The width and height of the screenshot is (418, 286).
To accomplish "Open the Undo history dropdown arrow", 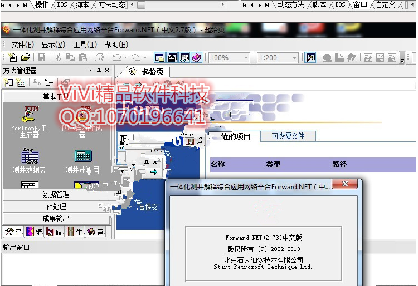I will point(125,57).
